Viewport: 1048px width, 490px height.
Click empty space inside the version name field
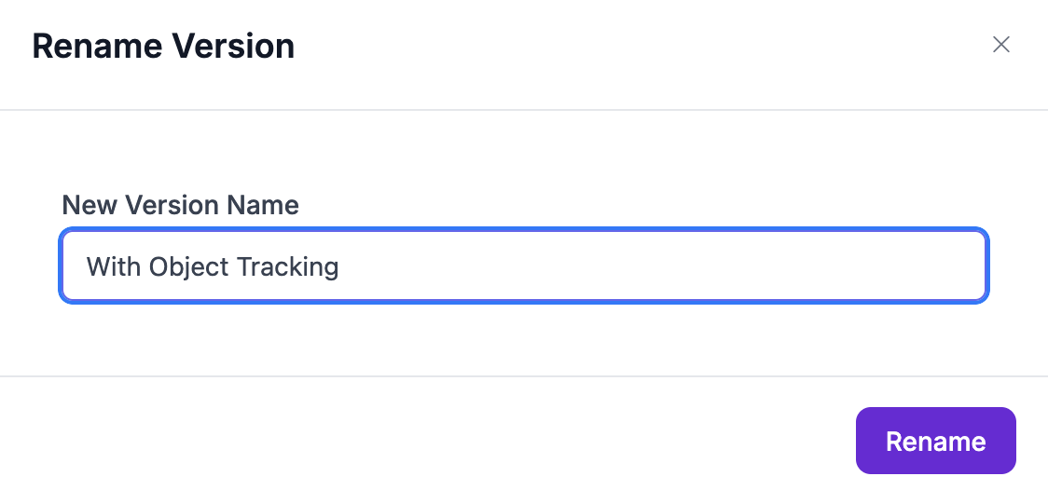(x=653, y=267)
